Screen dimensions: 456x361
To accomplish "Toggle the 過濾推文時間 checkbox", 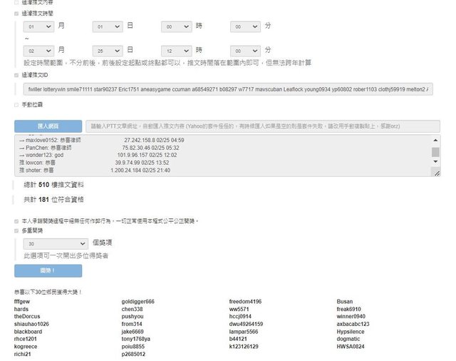I will (16, 13).
